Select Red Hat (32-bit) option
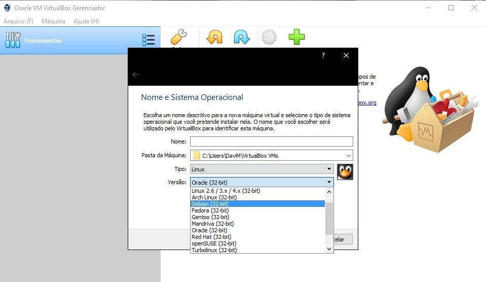The width and height of the screenshot is (486, 282). 257,237
